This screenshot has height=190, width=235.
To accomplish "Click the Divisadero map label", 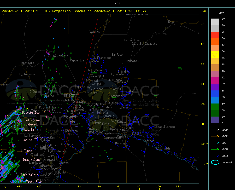I will pos(127,91).
